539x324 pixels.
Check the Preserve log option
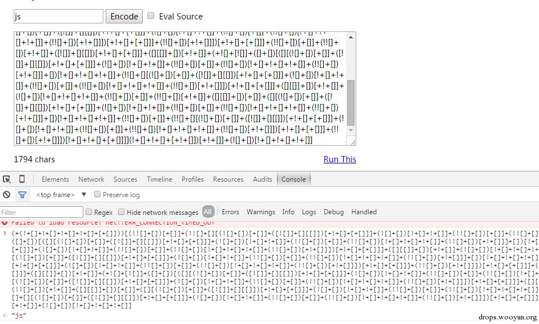(x=97, y=194)
